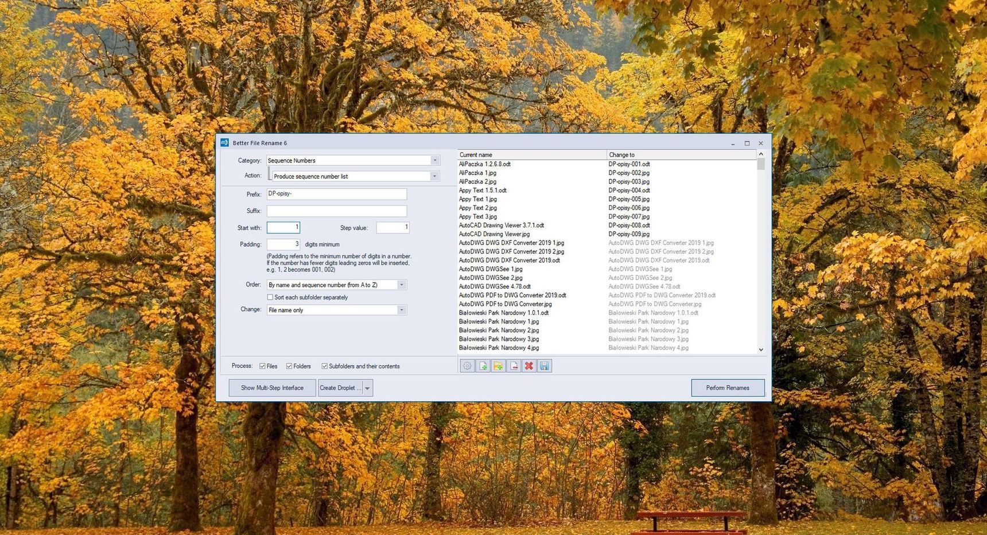Click the add file icon with green plus
The height and width of the screenshot is (535, 987).
point(483,366)
